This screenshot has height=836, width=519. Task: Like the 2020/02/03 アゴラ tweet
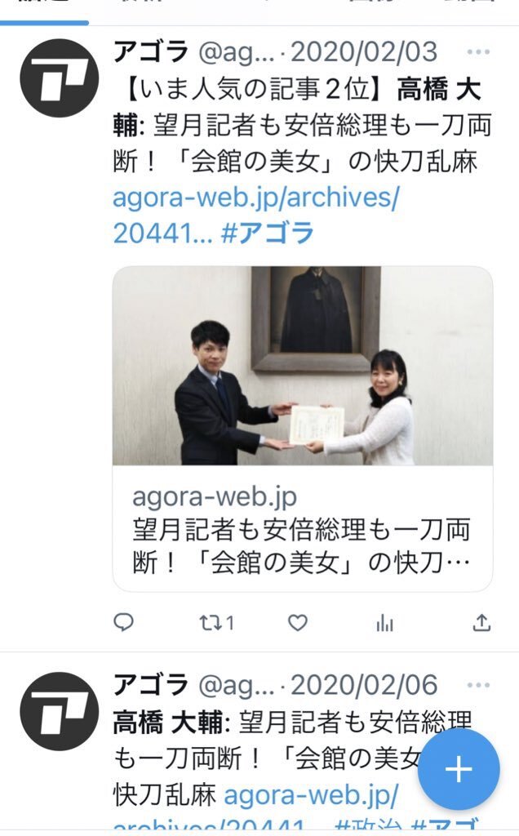pos(297,622)
